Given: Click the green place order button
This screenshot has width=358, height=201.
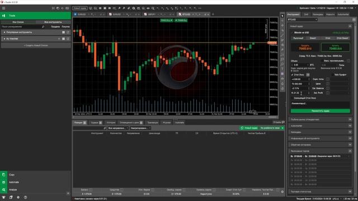Looking at the screenshot, I should point(320,111).
